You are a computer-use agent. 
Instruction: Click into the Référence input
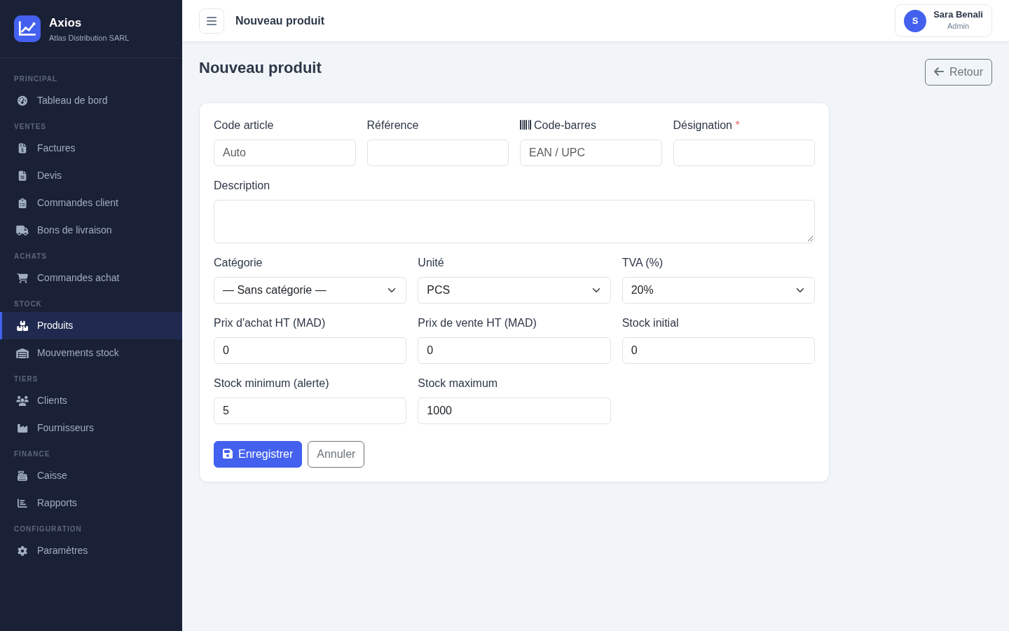tap(438, 153)
